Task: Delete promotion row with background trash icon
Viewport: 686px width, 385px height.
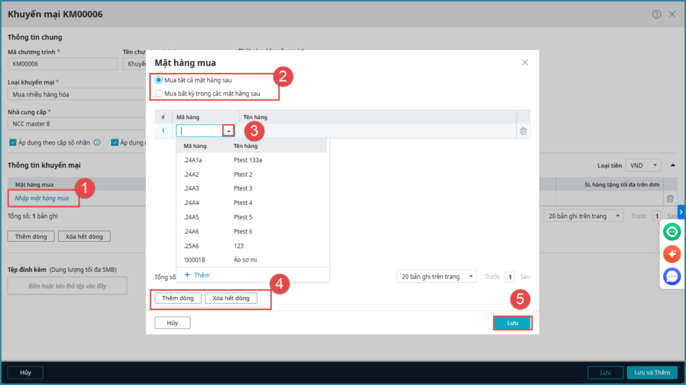Action: coord(670,199)
